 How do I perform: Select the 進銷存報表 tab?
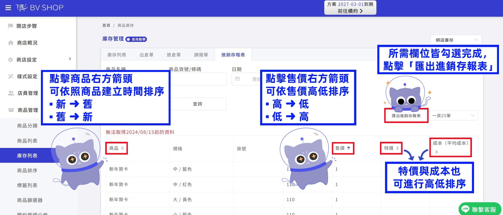point(233,55)
